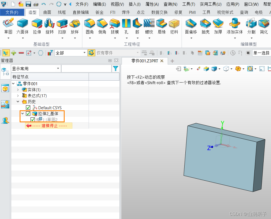The height and width of the screenshot is (219, 271).
Task: Open the dropdown arrow under 草图
Action: tap(8, 38)
